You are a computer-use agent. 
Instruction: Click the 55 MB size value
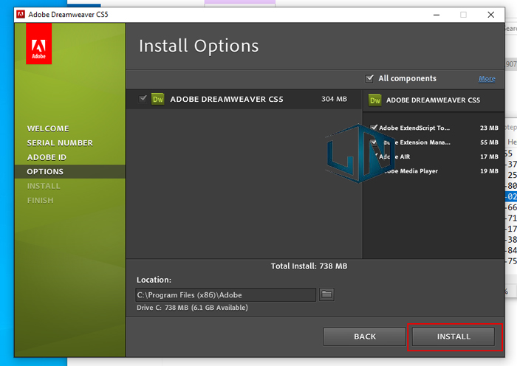[x=489, y=142]
